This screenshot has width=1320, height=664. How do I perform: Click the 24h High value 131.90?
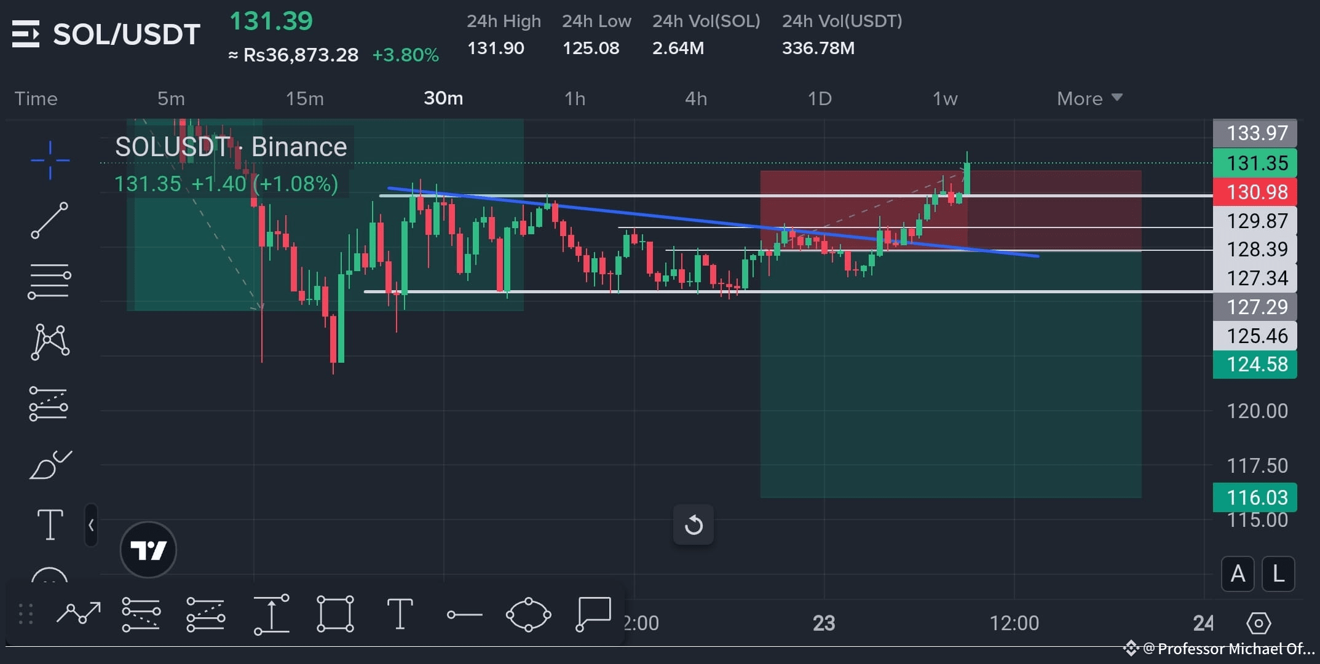pyautogui.click(x=496, y=48)
